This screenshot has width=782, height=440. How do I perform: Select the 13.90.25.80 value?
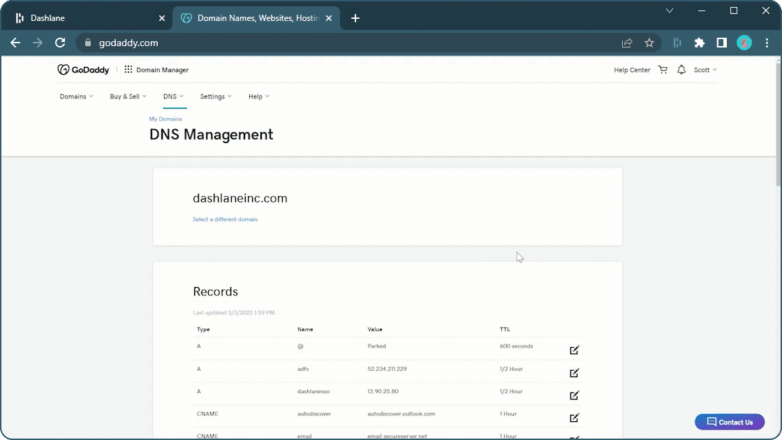[383, 392]
